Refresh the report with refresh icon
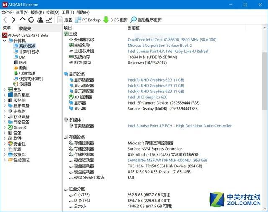268x212 pixels. [x=31, y=20]
